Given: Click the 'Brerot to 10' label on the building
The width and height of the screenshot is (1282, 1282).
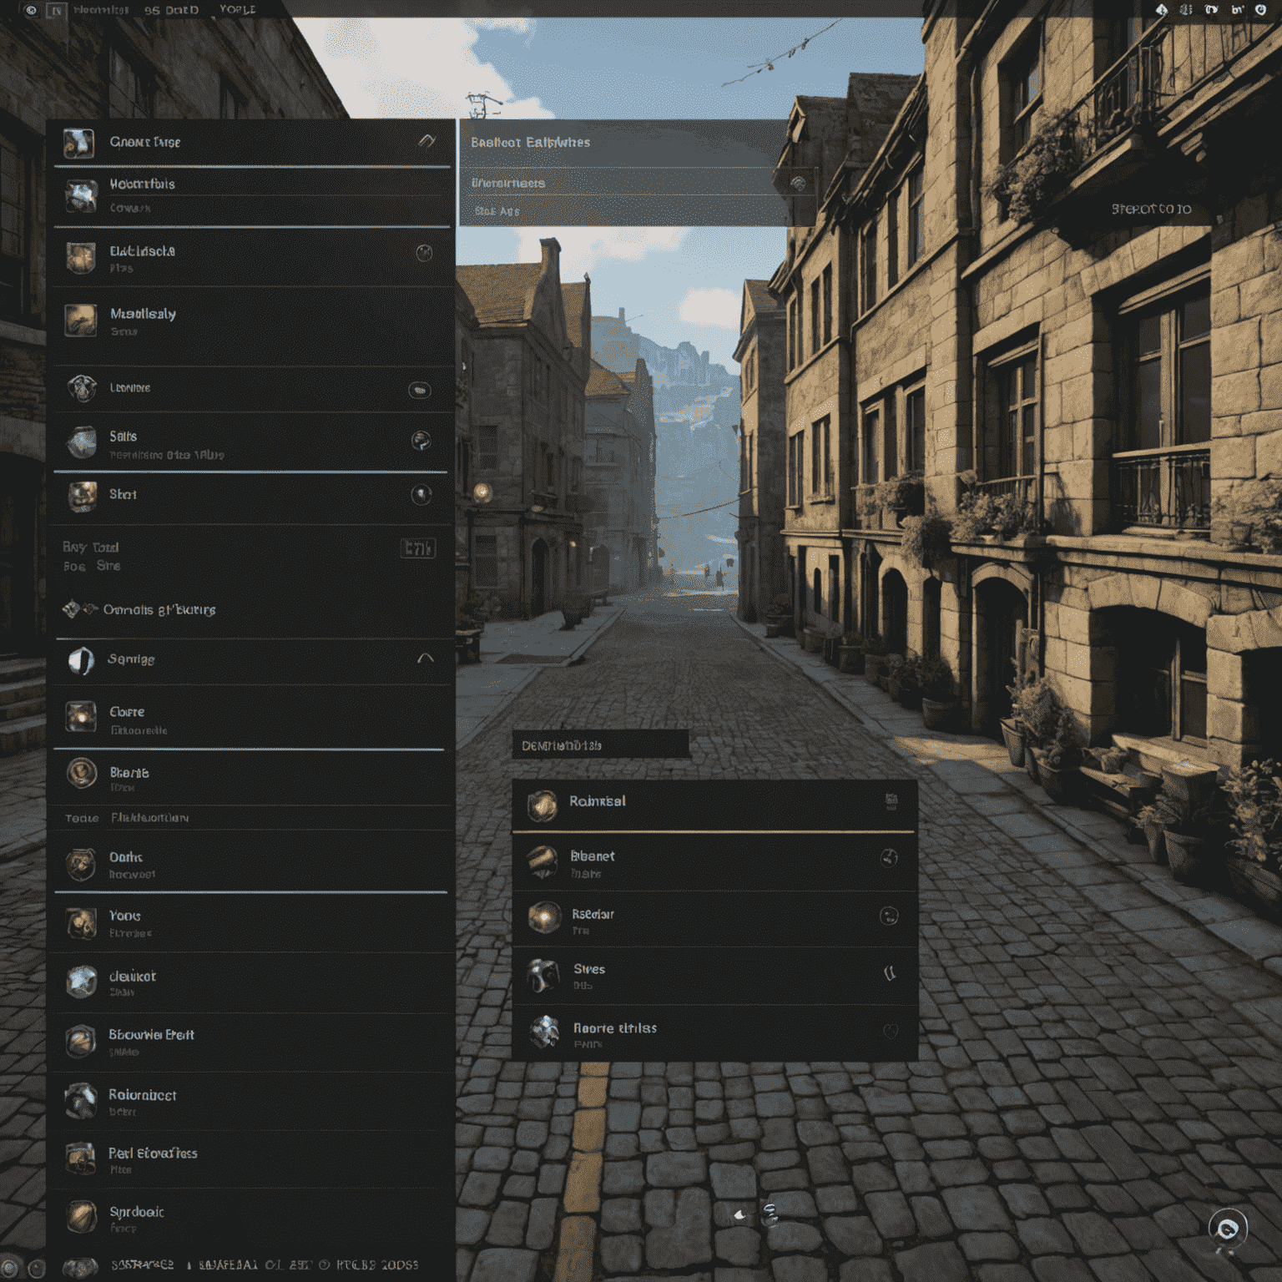Looking at the screenshot, I should click(x=1151, y=209).
